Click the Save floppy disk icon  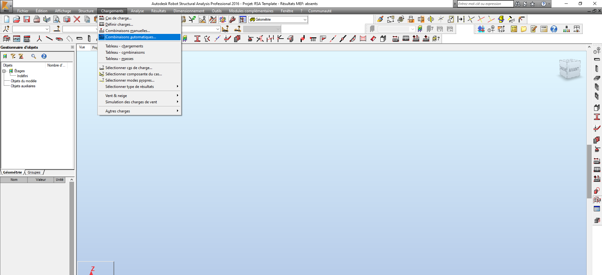[27, 19]
